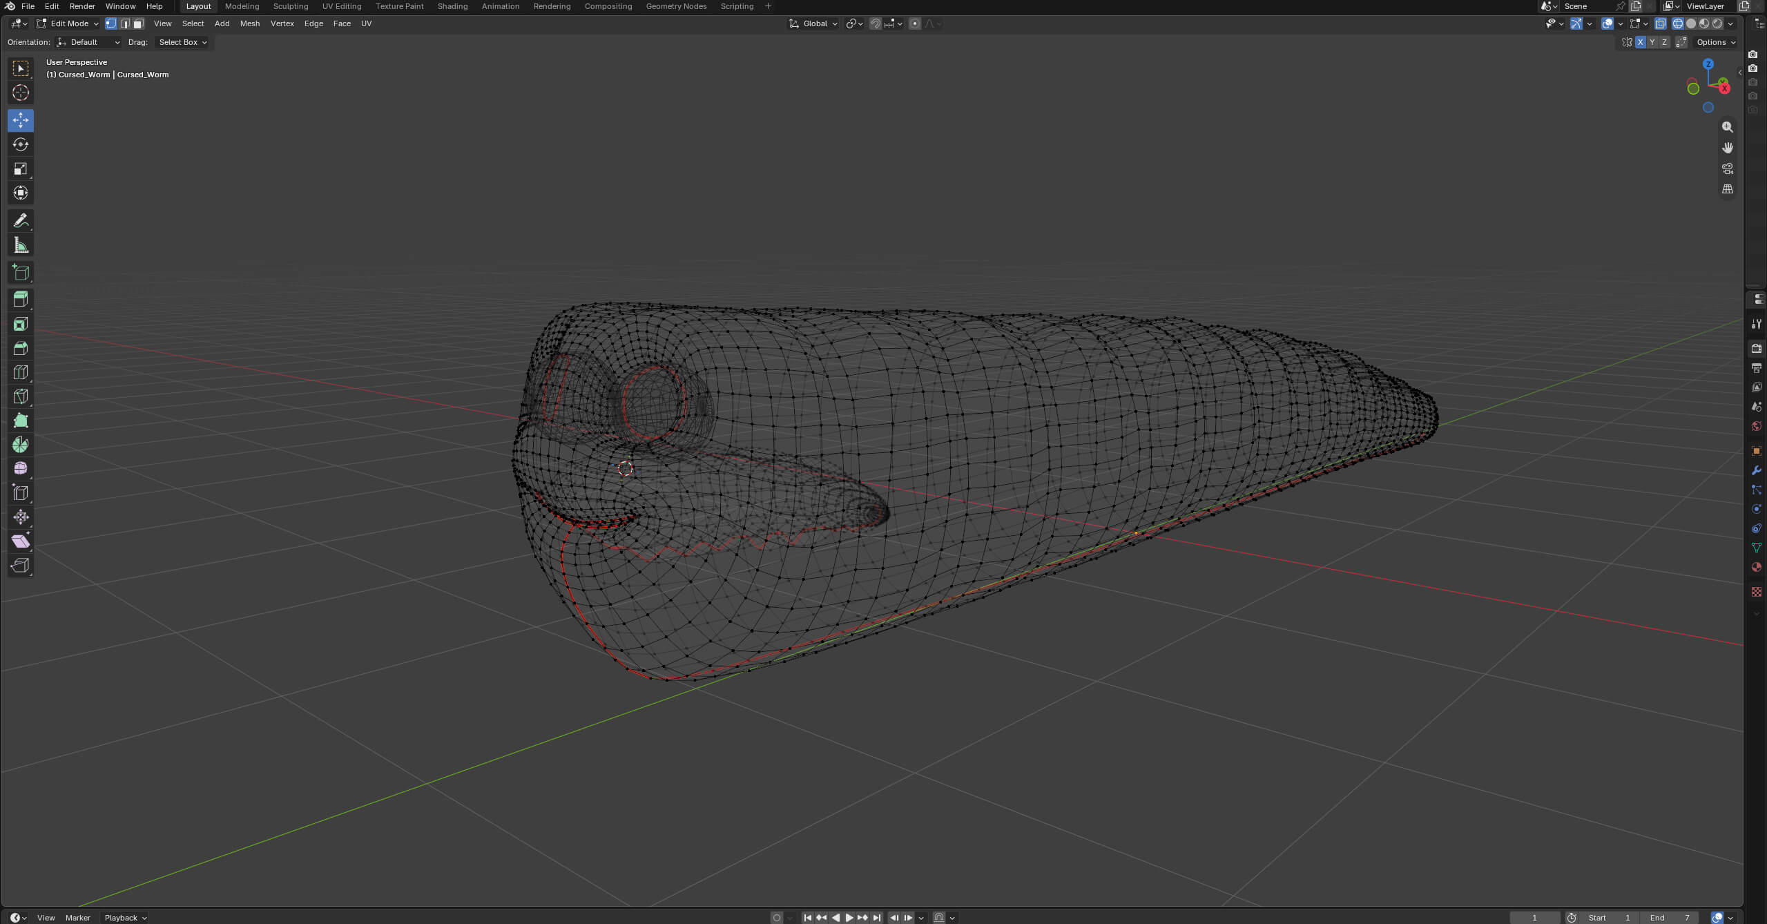Switch to vertex select mode

tap(111, 23)
